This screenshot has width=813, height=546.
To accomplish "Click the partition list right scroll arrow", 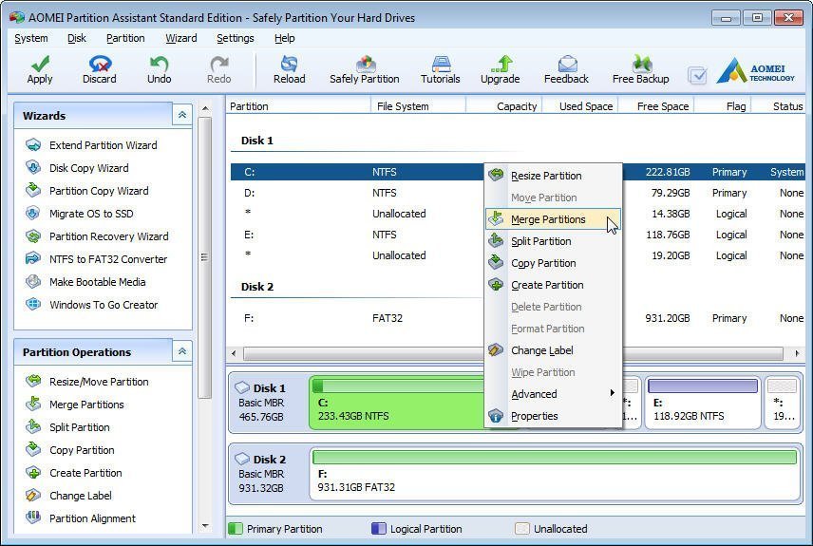I will tap(797, 353).
